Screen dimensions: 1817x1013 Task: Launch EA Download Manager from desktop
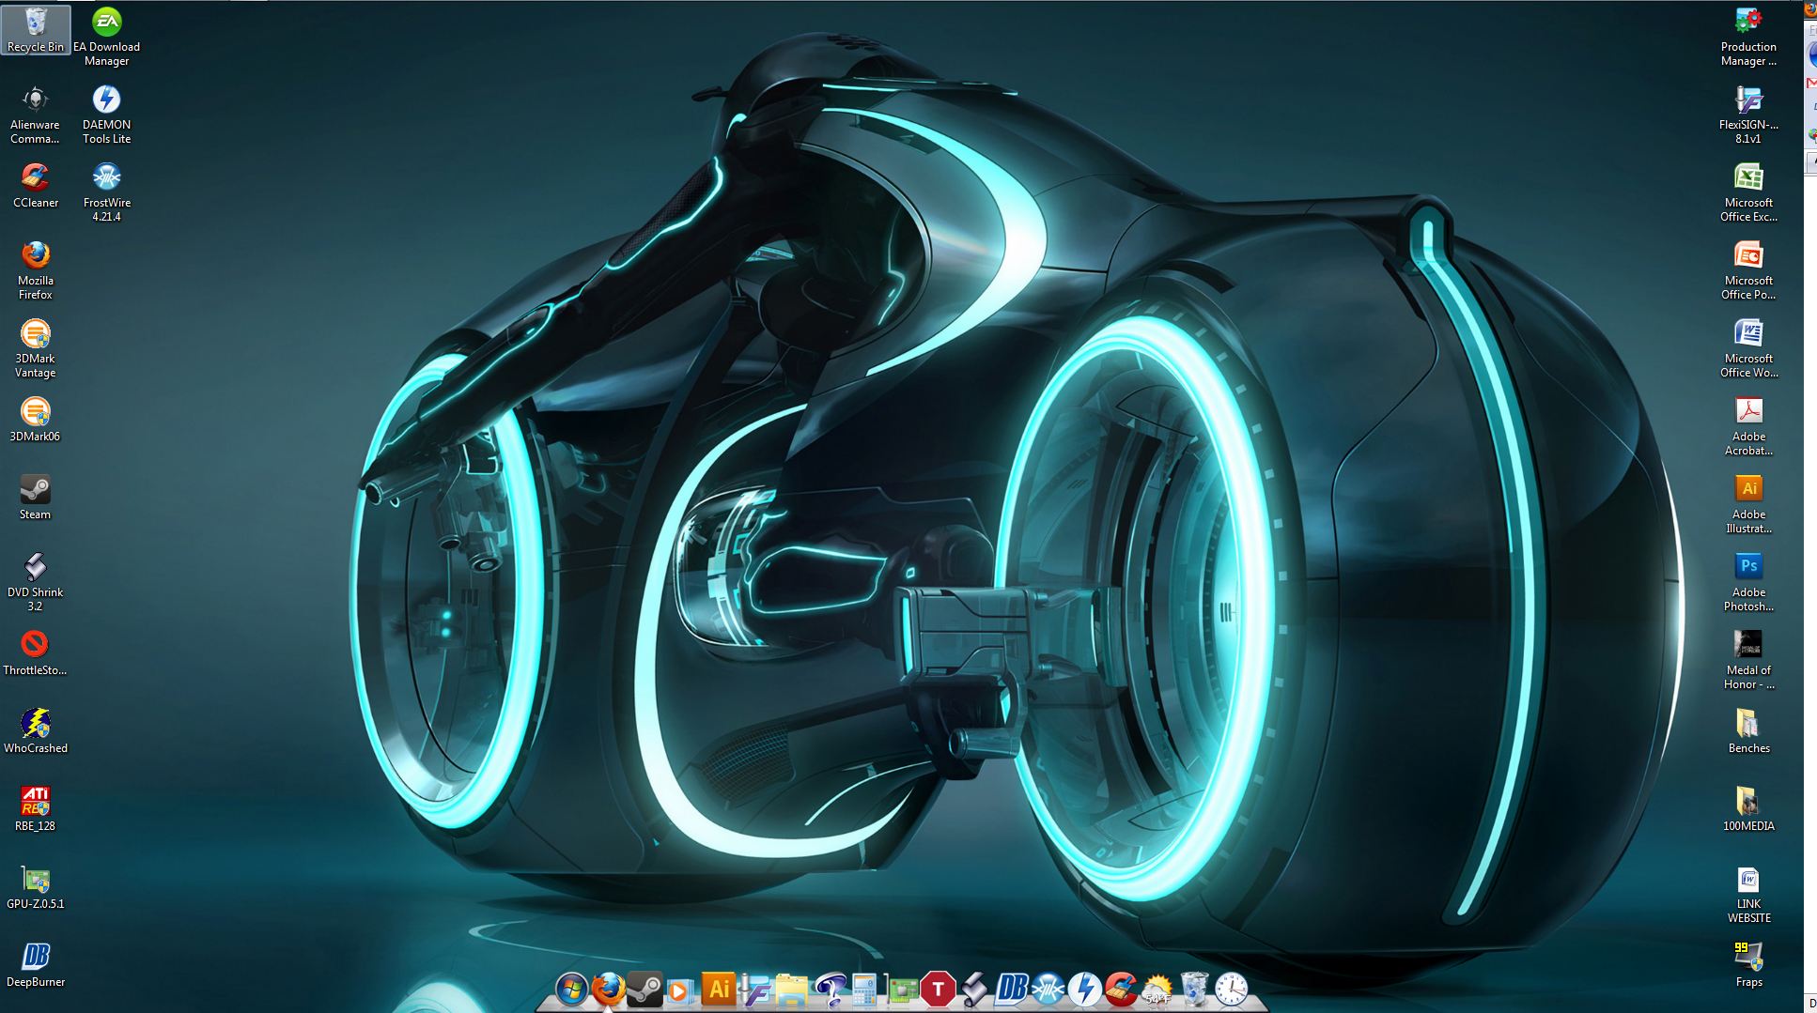[106, 37]
